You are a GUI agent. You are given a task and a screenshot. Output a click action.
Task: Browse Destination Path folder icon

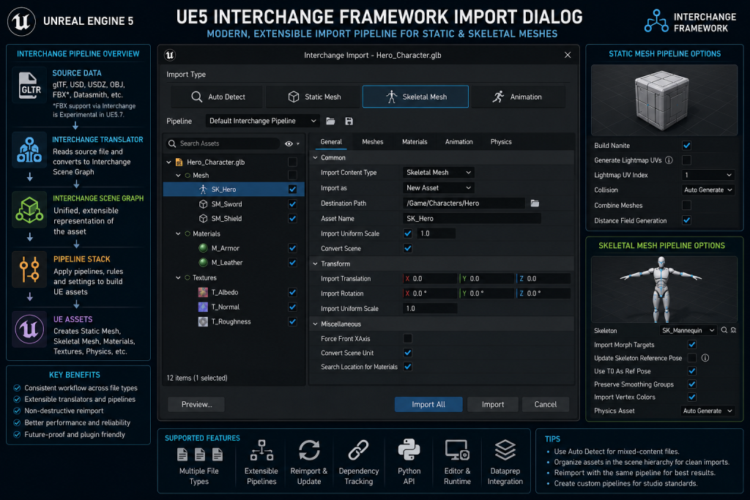pyautogui.click(x=535, y=204)
